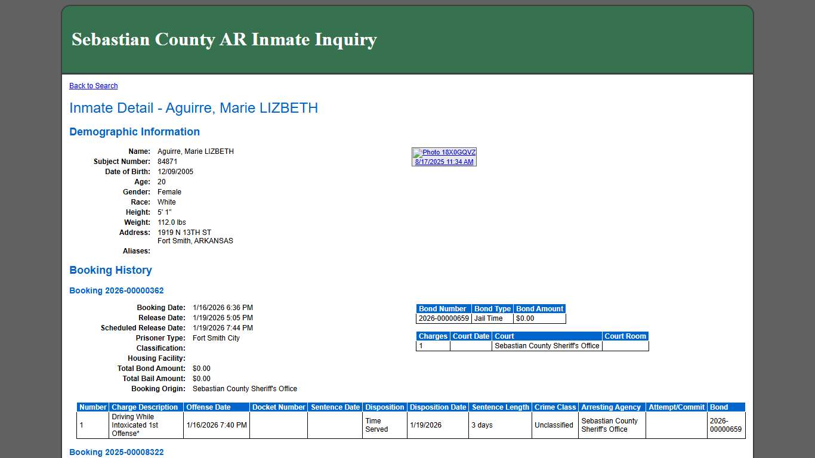Click the 8/17/2025 11:34 AM photo timestamp link

pos(444,161)
